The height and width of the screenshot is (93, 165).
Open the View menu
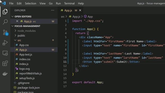pos(43,3)
